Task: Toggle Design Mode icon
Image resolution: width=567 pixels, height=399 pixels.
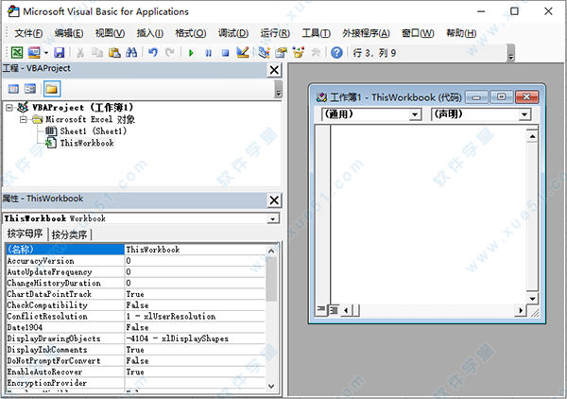Action: coord(243,53)
